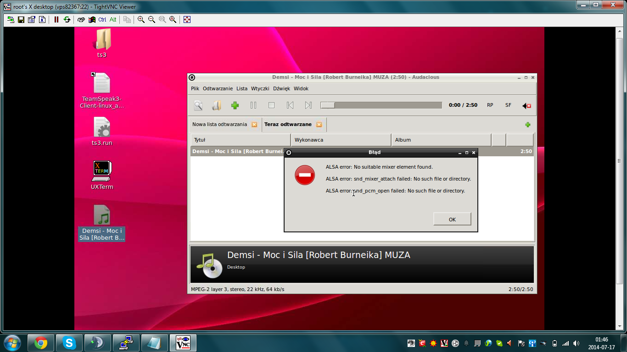627x352 pixels.
Task: Click the TightVNC save connection floppy icon
Action: coord(21,19)
